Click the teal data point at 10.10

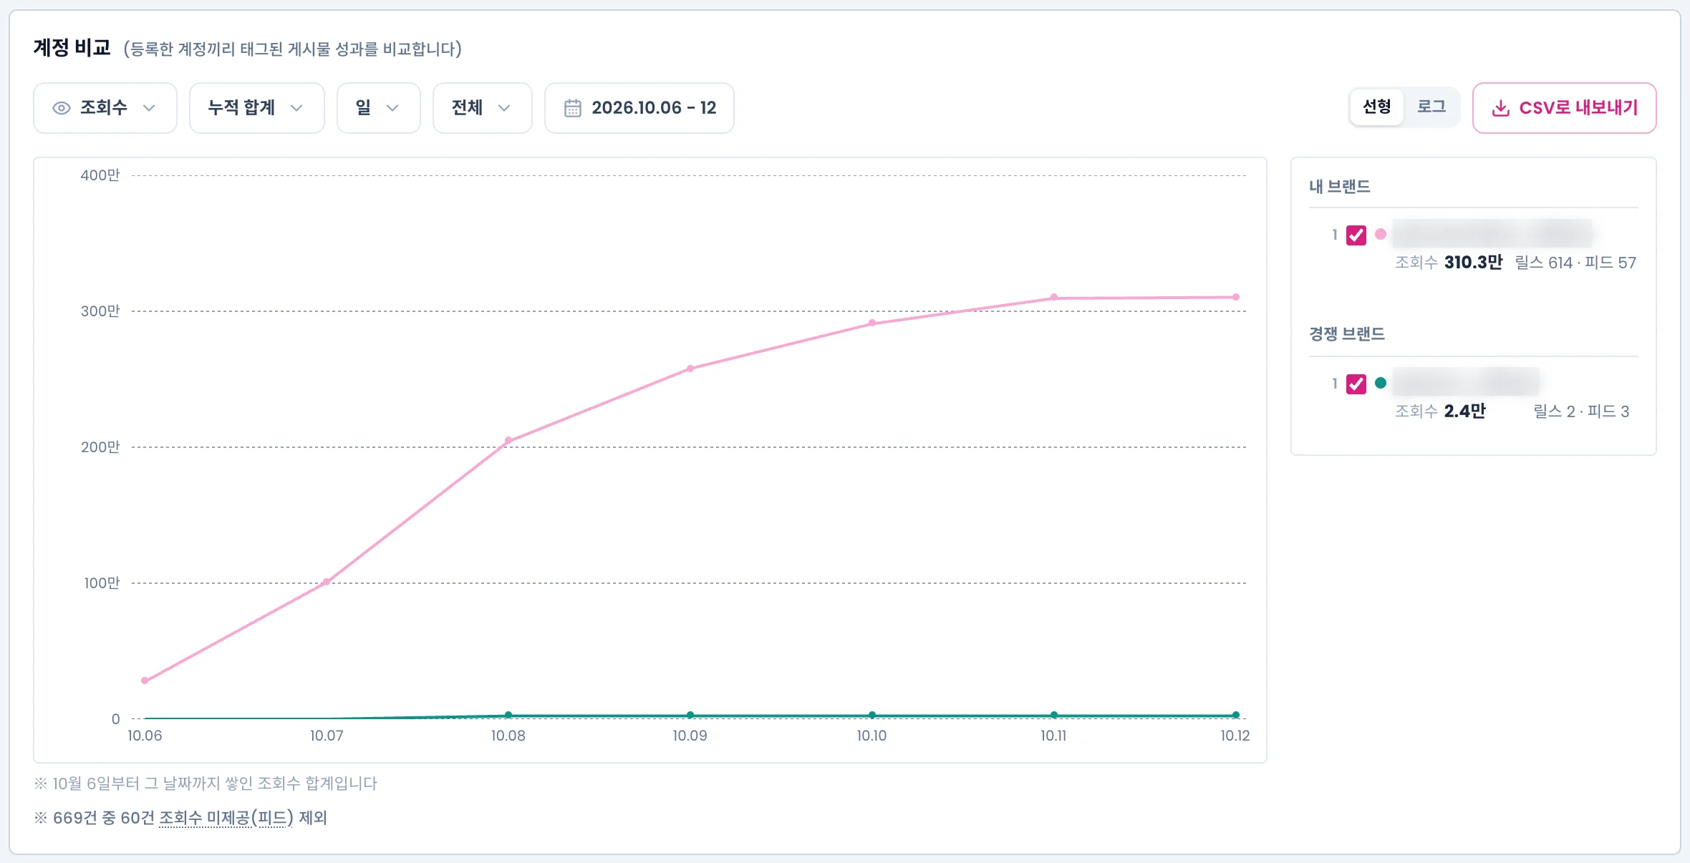point(872,715)
